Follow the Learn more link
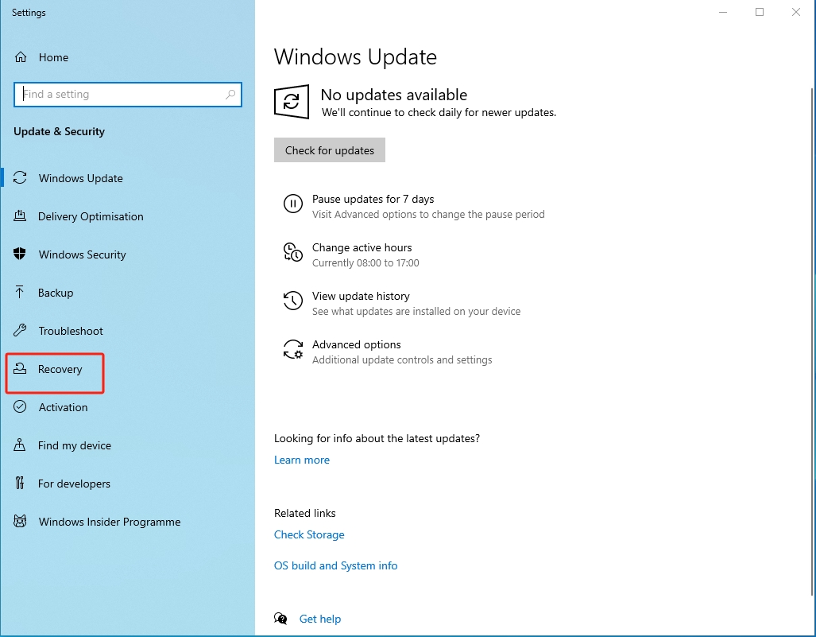 [302, 460]
